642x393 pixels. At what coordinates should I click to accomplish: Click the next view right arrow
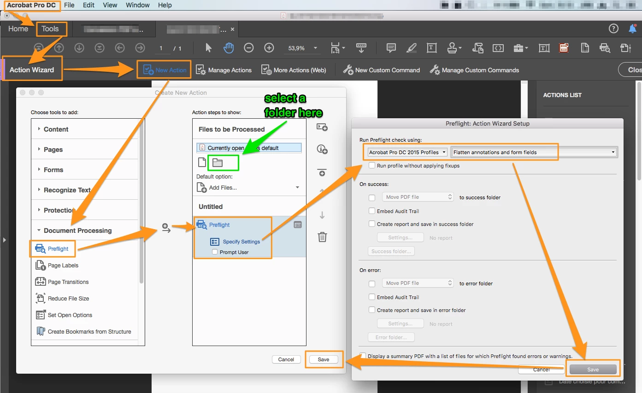pyautogui.click(x=140, y=48)
